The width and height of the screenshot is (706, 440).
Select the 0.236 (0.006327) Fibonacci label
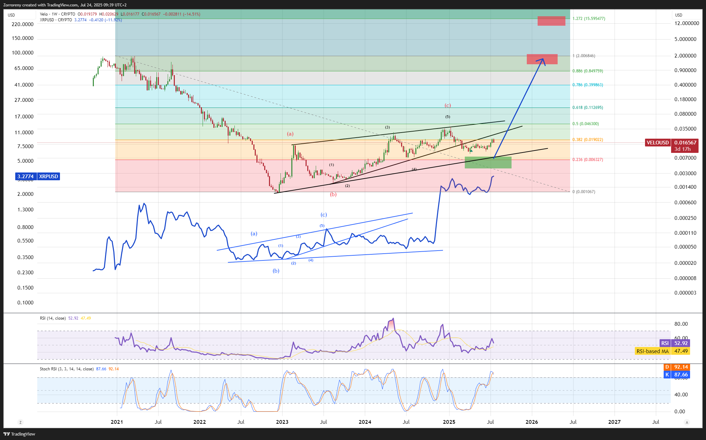tap(588, 160)
